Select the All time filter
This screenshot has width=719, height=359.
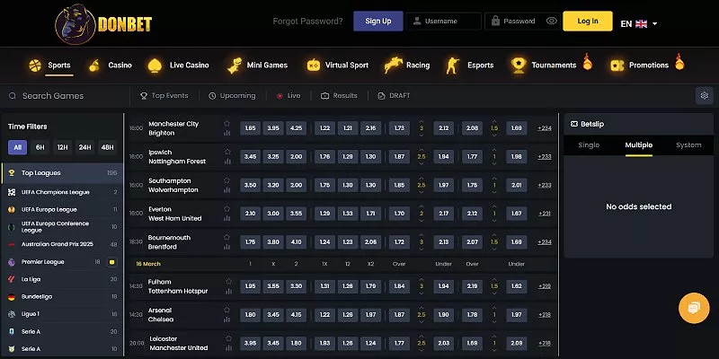17,147
